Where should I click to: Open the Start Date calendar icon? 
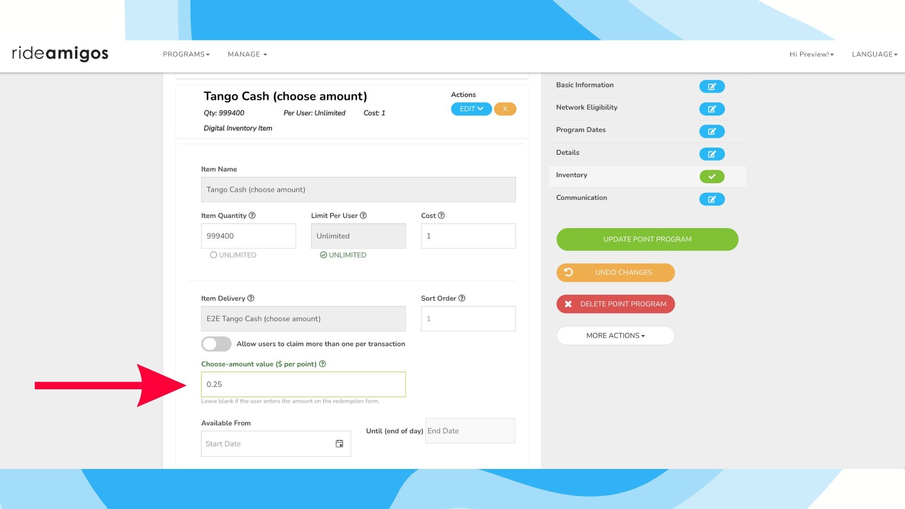pos(339,443)
